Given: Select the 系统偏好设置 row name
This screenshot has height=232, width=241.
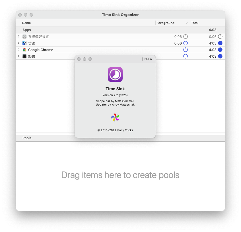Looking at the screenshot, I should 38,37.
